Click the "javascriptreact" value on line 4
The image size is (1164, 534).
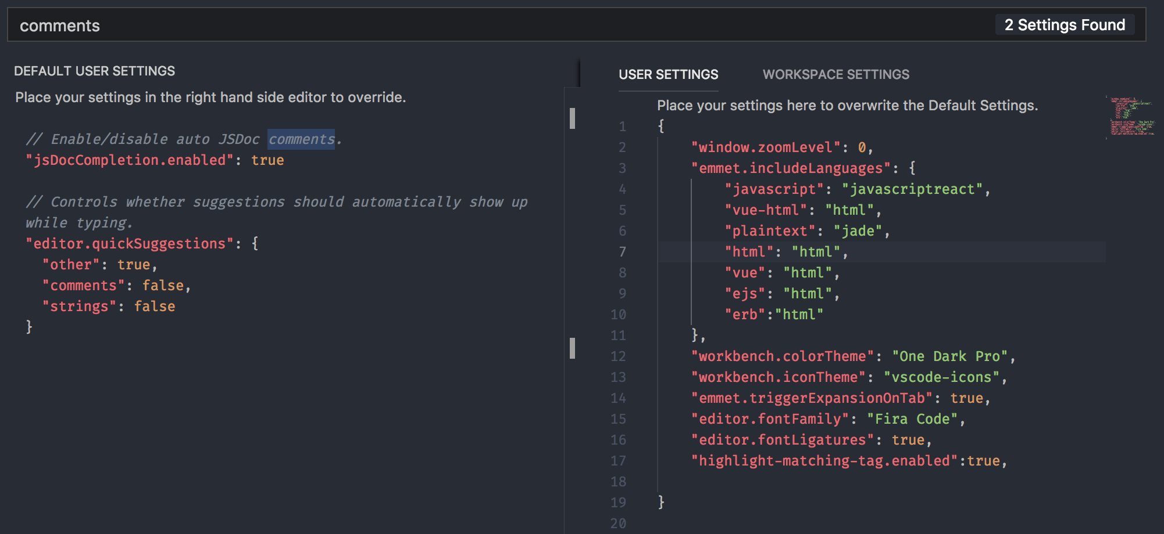point(912,189)
